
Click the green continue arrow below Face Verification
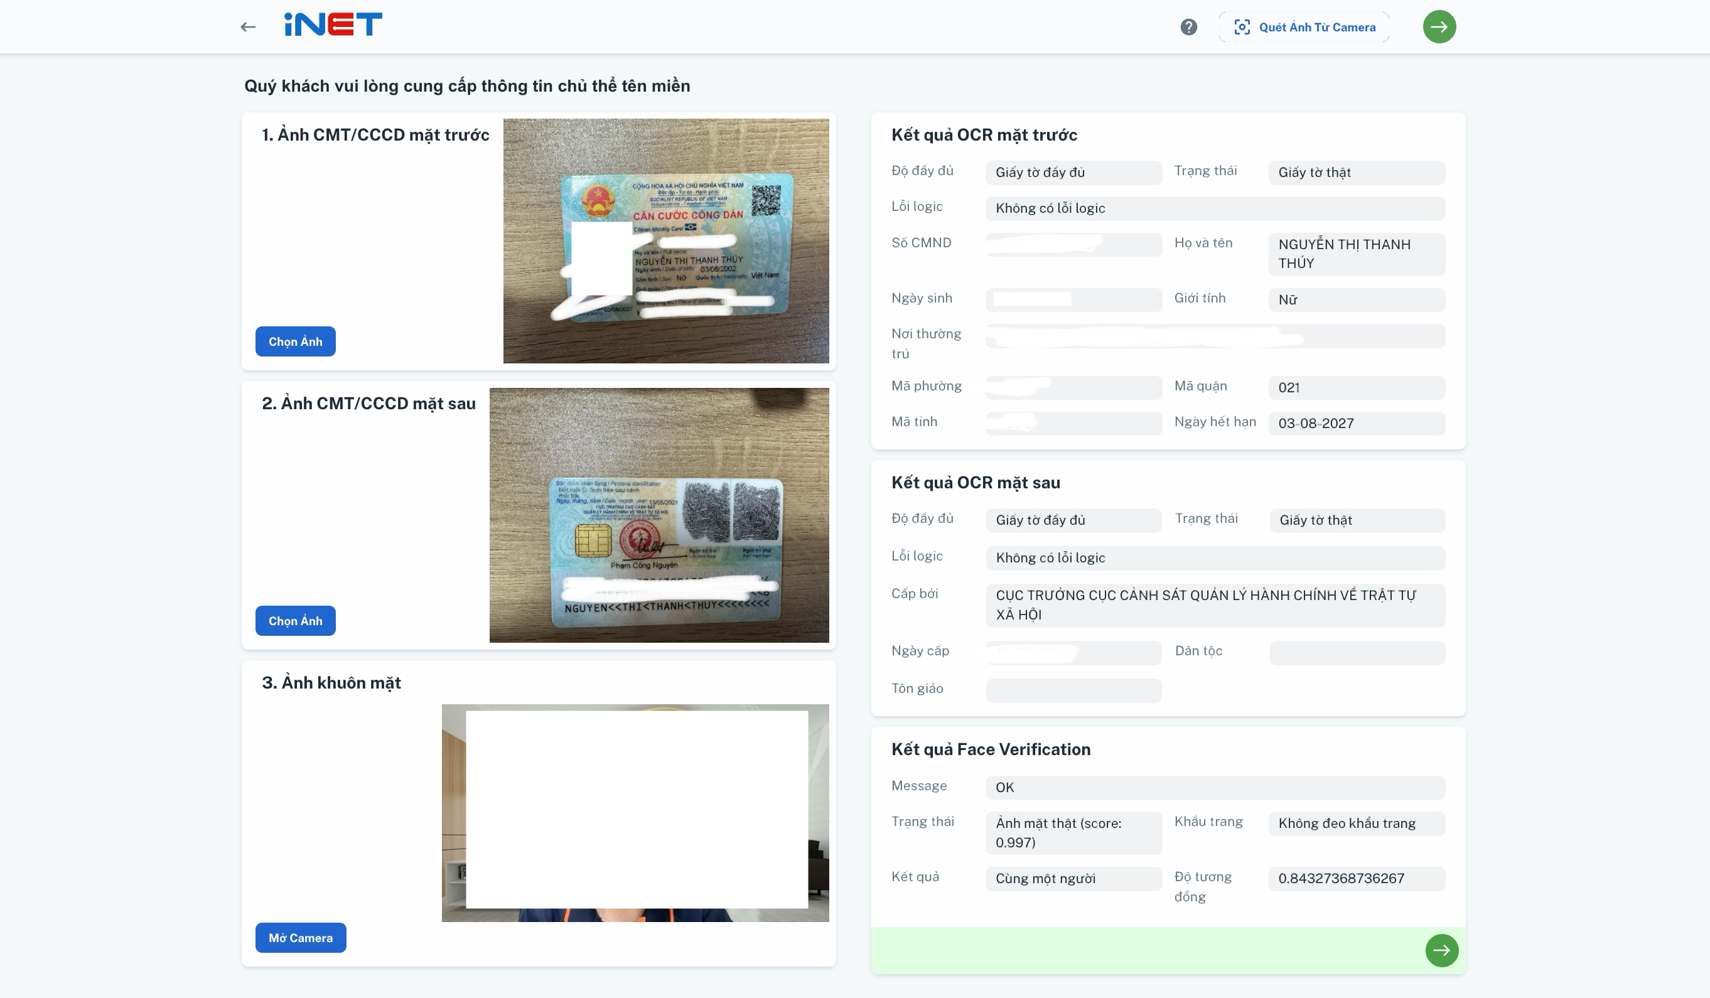pyautogui.click(x=1441, y=950)
